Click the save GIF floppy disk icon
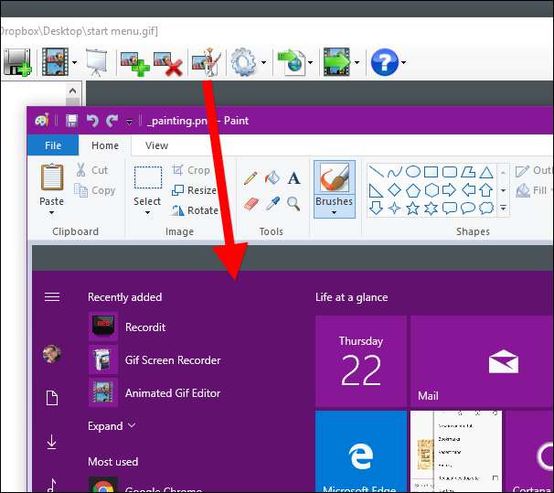The image size is (554, 493). (16, 63)
